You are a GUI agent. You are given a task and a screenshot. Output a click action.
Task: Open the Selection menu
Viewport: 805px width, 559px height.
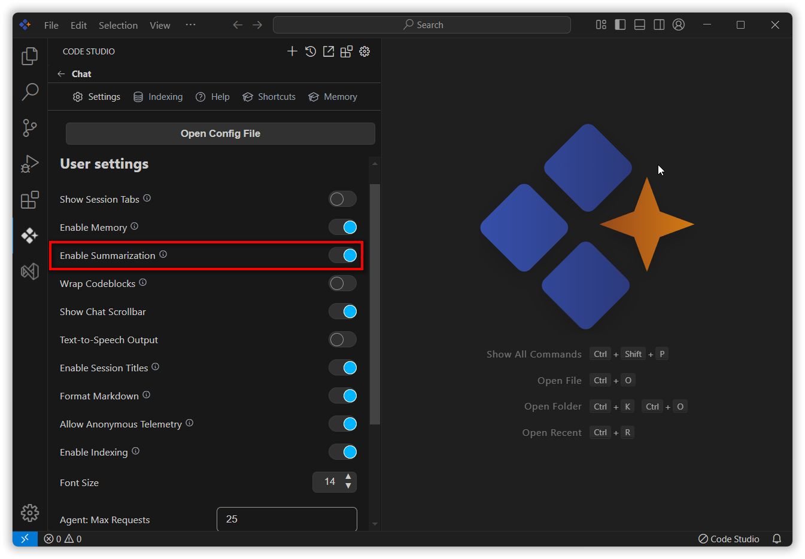point(118,25)
